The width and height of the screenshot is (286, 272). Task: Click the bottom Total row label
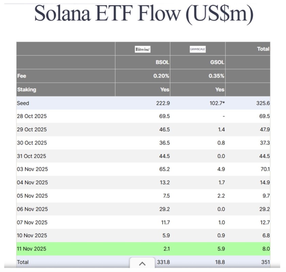coord(23,262)
